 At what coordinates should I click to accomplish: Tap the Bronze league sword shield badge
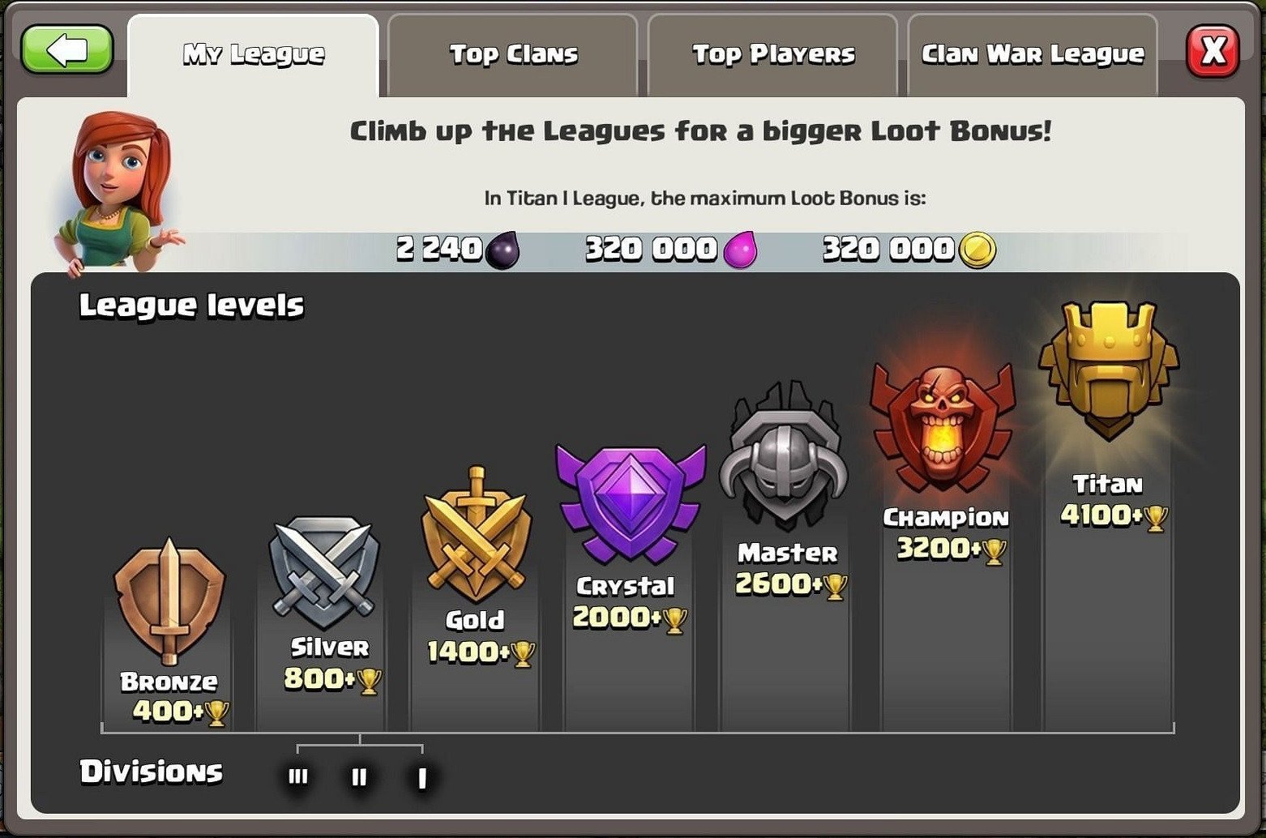(169, 601)
